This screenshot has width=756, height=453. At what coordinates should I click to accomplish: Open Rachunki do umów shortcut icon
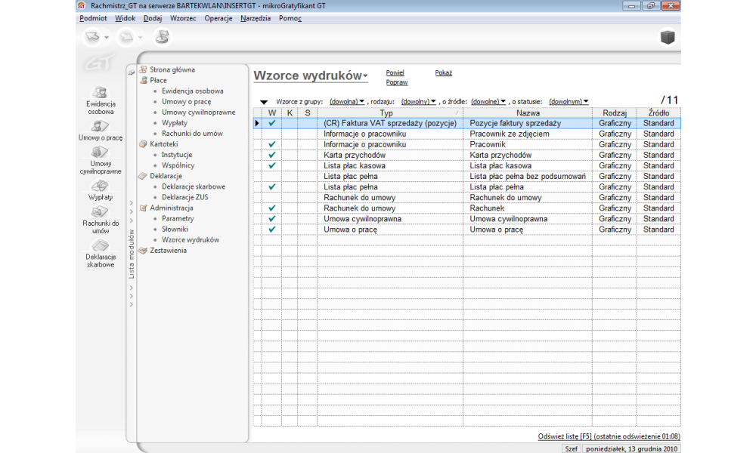101,220
